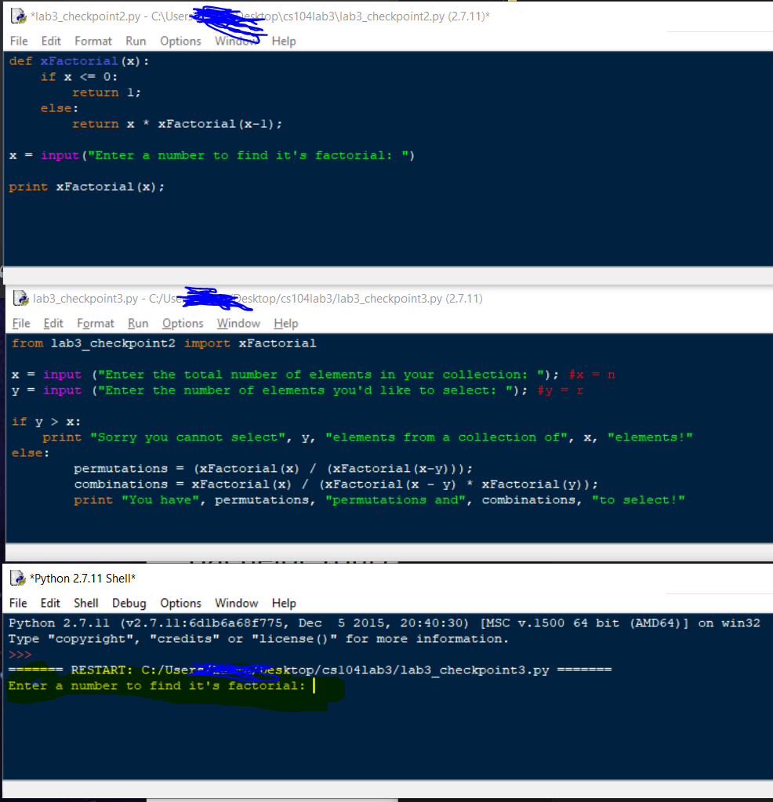The image size is (773, 802).
Task: Open Window menu in Python Shell window
Action: (x=236, y=603)
